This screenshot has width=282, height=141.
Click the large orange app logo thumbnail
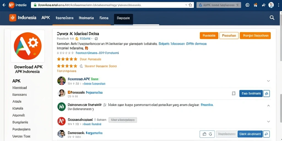28,46
